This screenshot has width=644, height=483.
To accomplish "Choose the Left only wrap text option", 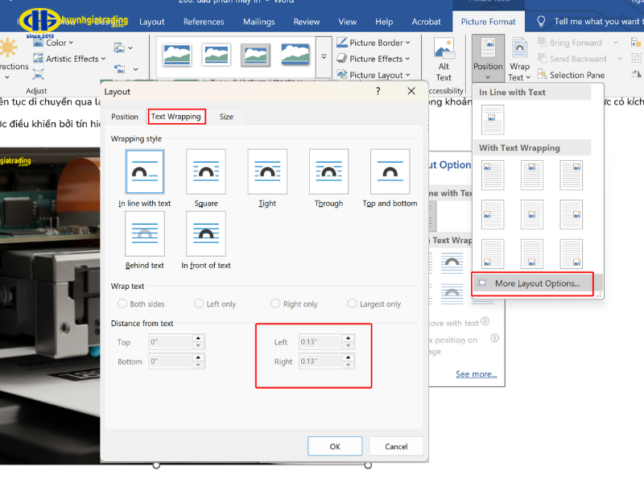I will click(199, 304).
